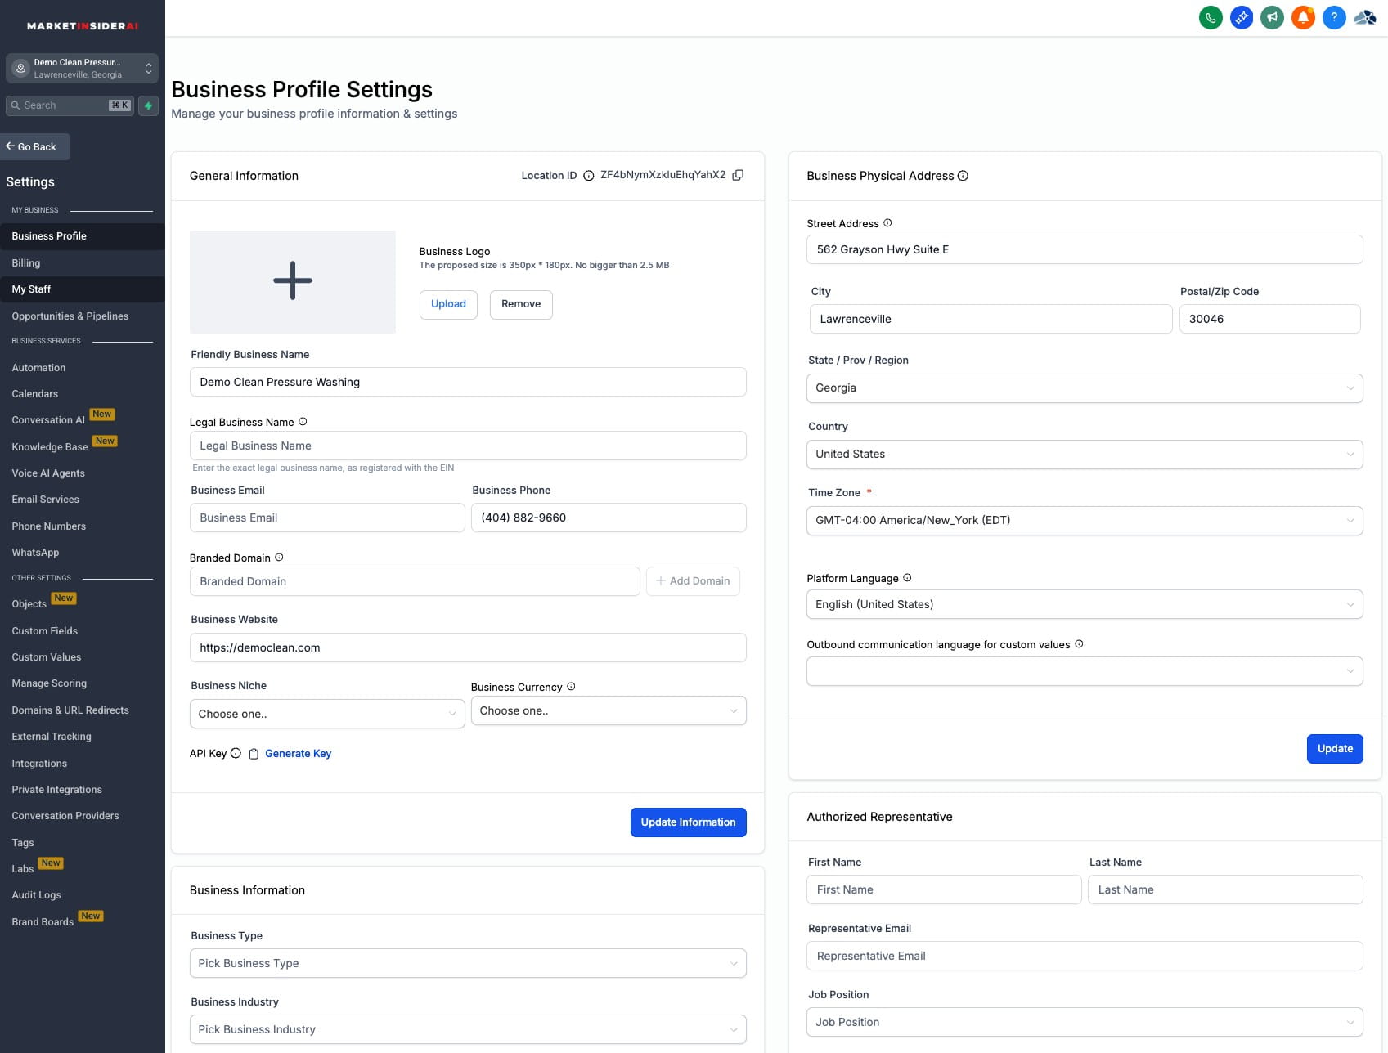
Task: Open the account location switcher
Action: point(82,68)
